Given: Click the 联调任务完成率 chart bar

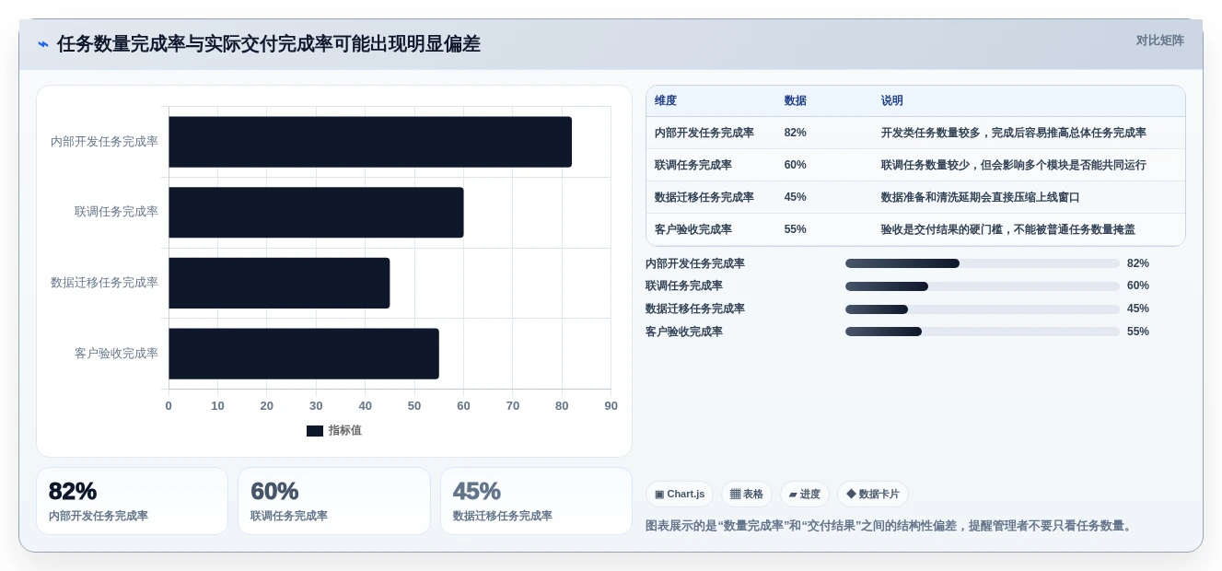Looking at the screenshot, I should point(316,213).
